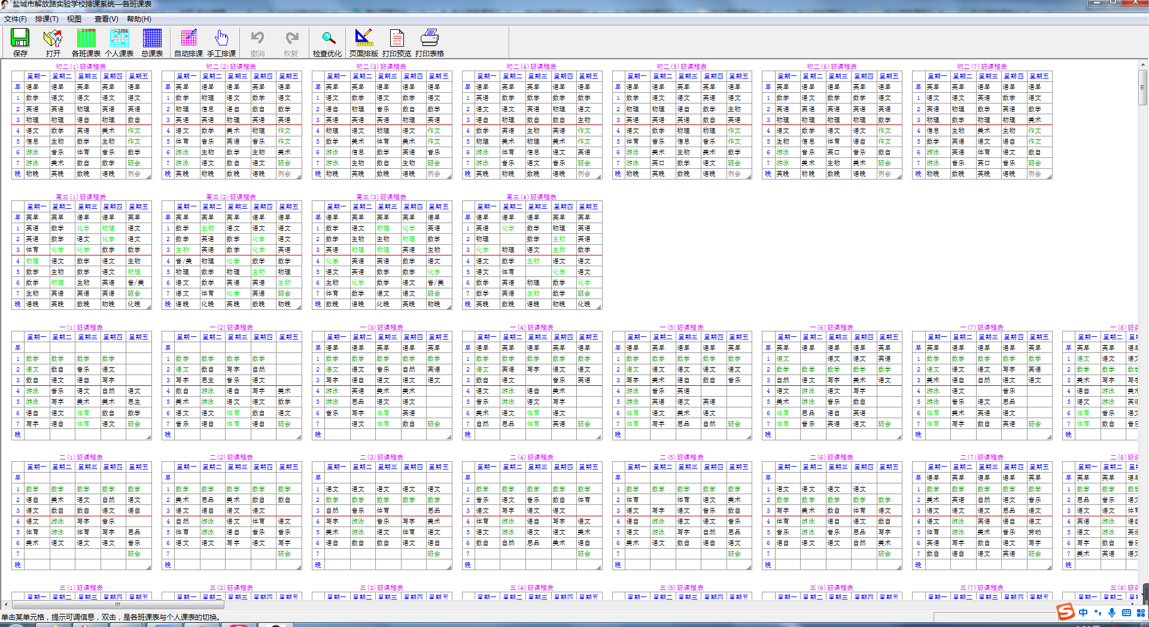Click the 打印表格 printer icon
Image resolution: width=1149 pixels, height=627 pixels.
pyautogui.click(x=429, y=38)
